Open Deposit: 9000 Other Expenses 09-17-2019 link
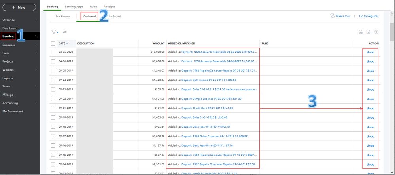The width and height of the screenshot is (395, 175). coord(214,136)
